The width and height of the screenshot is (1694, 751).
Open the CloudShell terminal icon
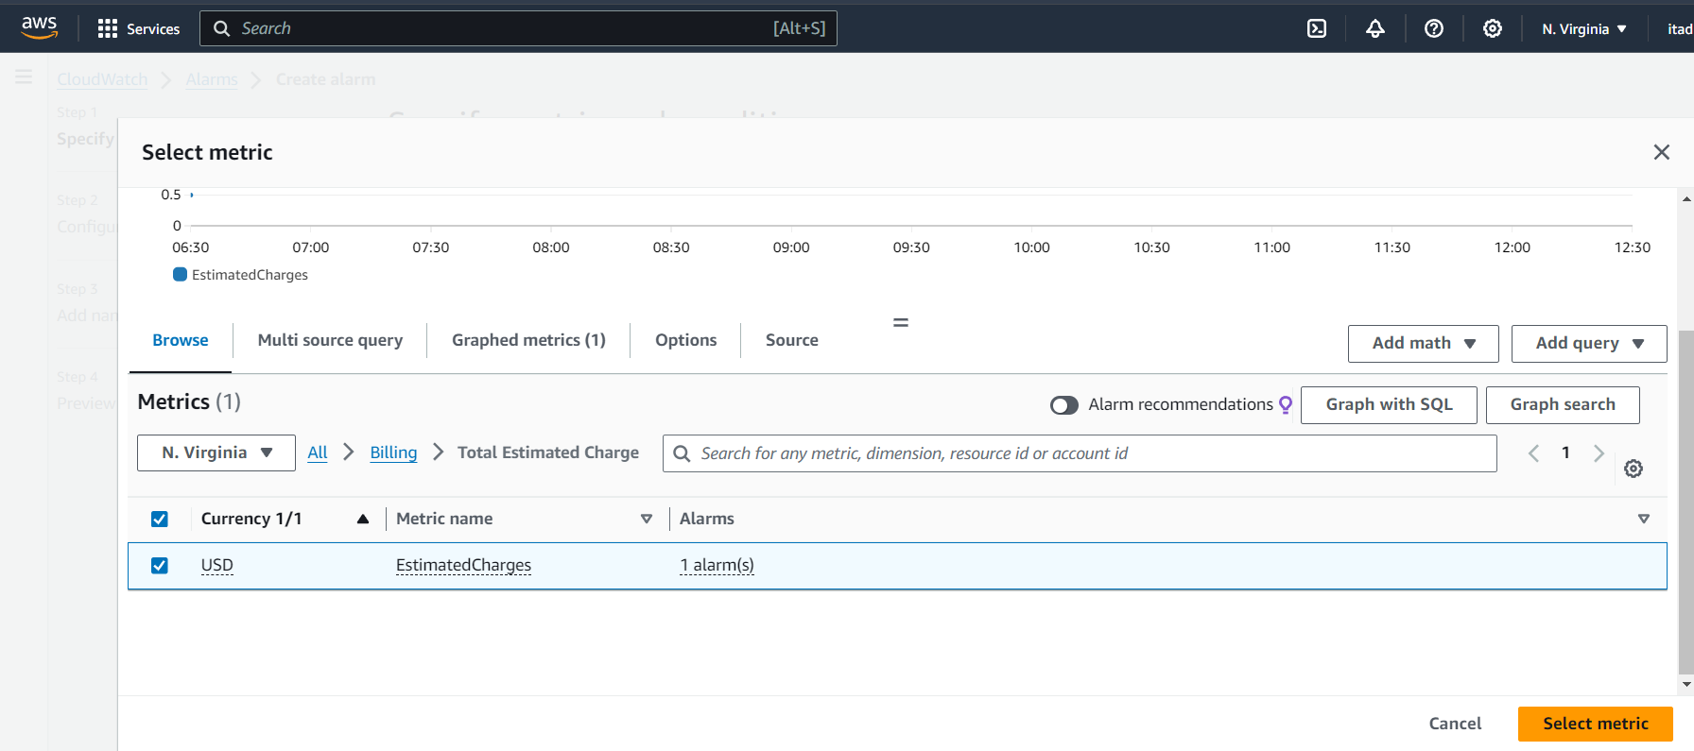(1316, 28)
